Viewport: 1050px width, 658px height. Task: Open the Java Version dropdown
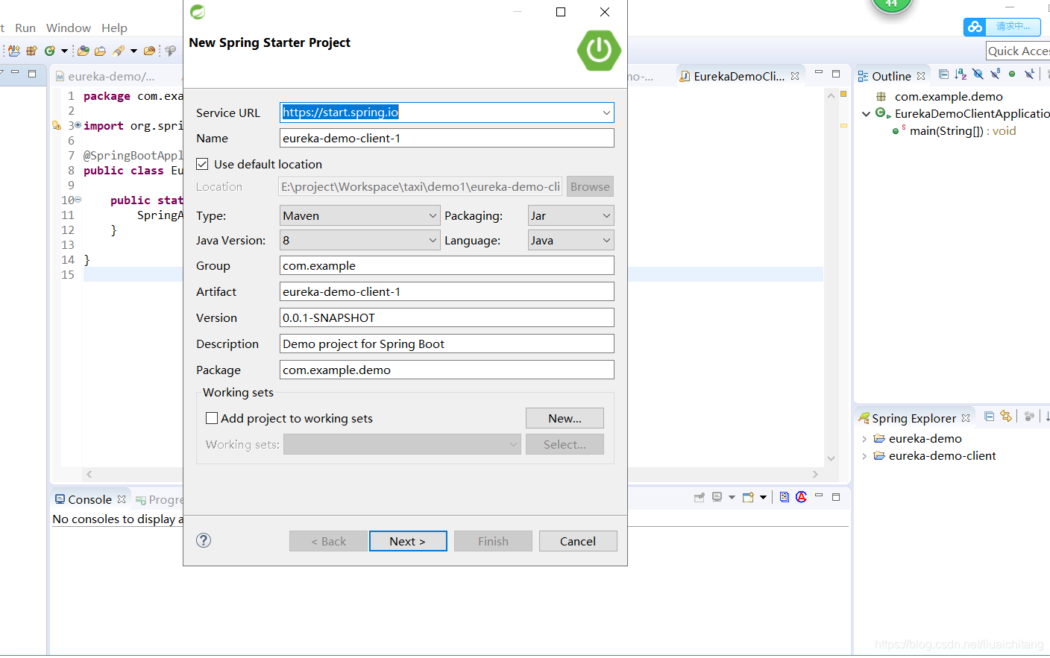tap(359, 240)
